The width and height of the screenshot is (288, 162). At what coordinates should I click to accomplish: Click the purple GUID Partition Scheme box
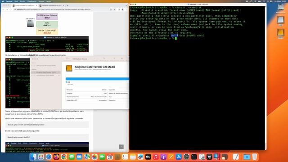coord(47,17)
